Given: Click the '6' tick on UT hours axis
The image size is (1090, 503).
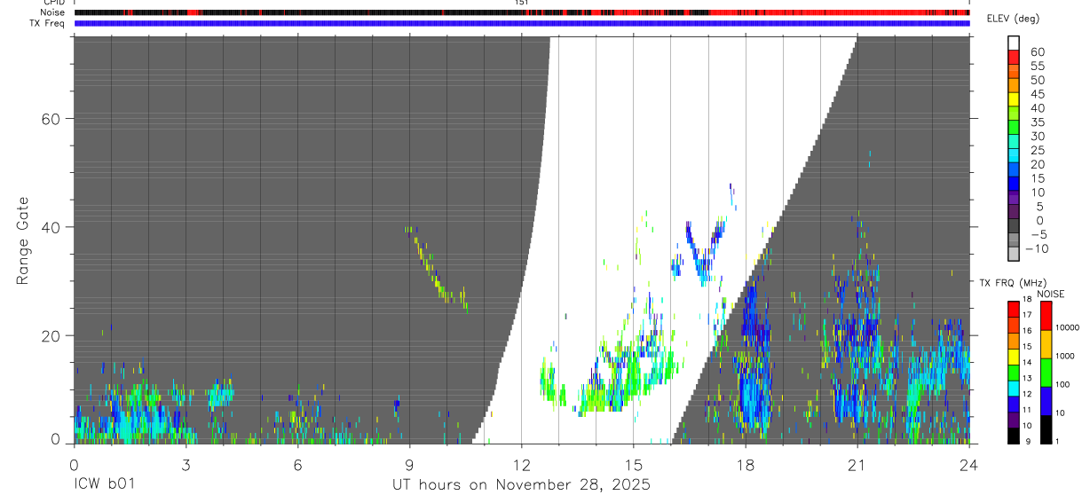Looking at the screenshot, I should (x=297, y=464).
